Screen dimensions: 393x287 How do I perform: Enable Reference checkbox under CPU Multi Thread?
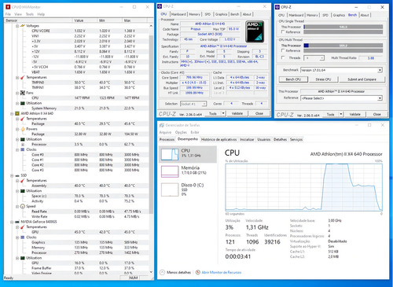[283, 50]
